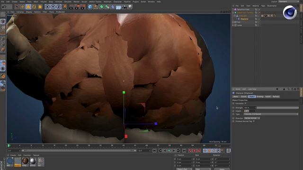The width and height of the screenshot is (303, 170).
Task: Open the MoGraph menu
Action: (x=107, y=1)
